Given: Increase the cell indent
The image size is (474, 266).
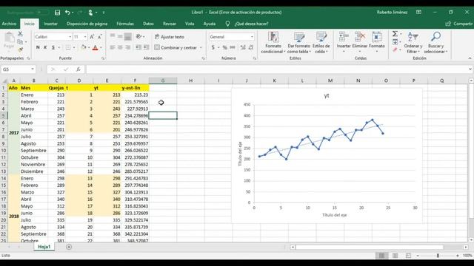Looking at the screenshot, I should (146, 47).
